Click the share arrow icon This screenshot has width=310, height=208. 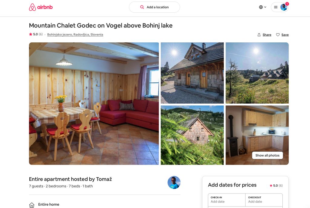pyautogui.click(x=259, y=35)
